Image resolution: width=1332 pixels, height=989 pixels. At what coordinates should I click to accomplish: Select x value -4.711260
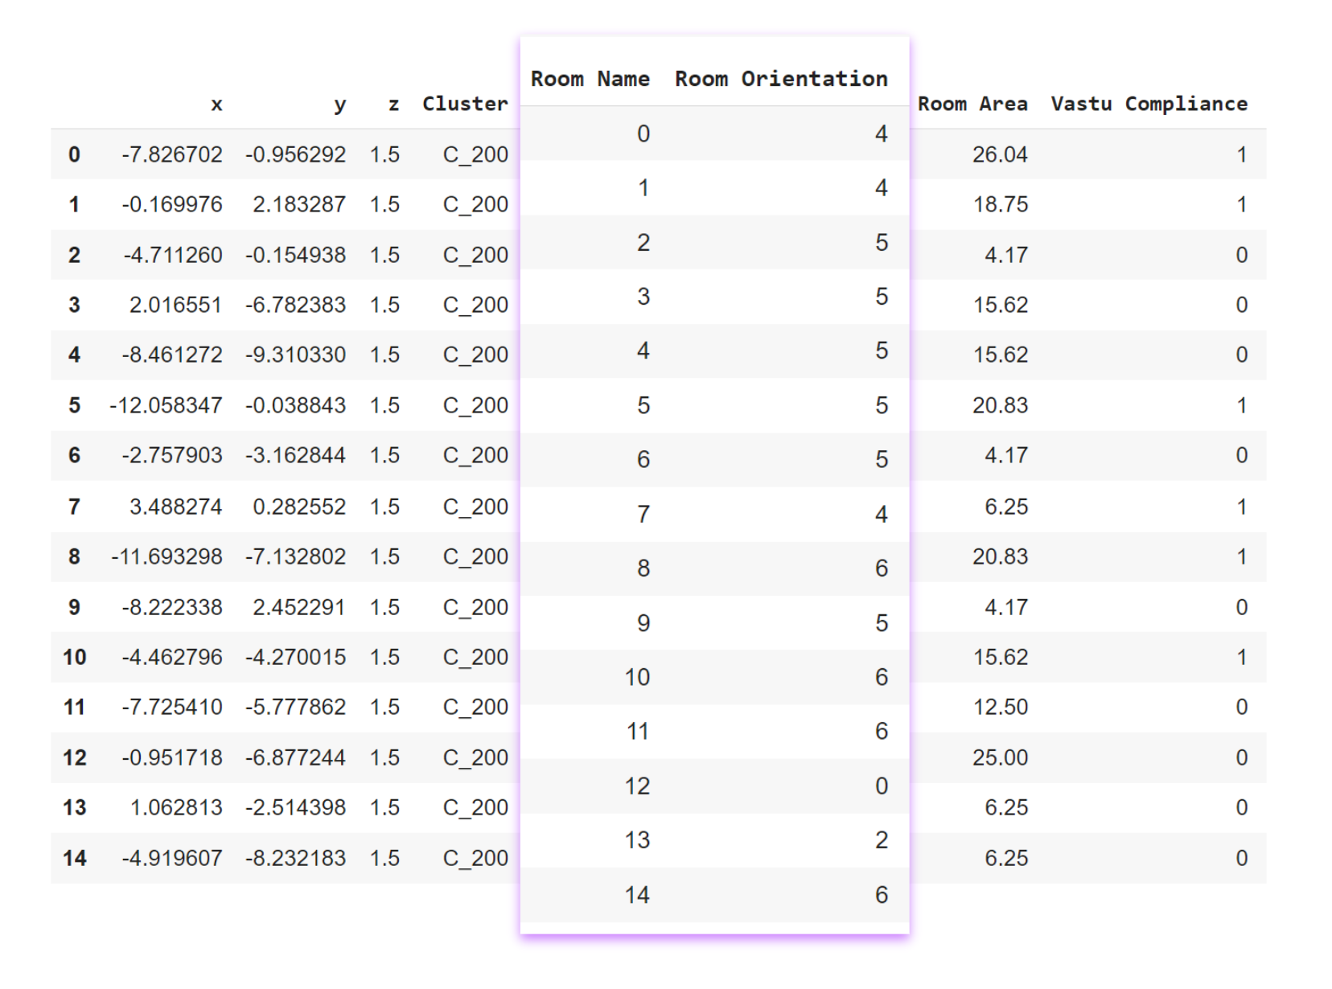click(x=172, y=255)
